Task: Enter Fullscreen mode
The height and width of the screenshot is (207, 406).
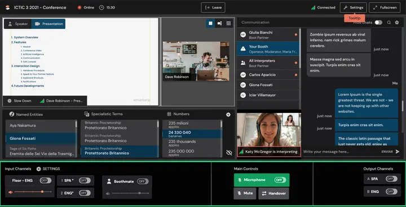Action: point(385,7)
